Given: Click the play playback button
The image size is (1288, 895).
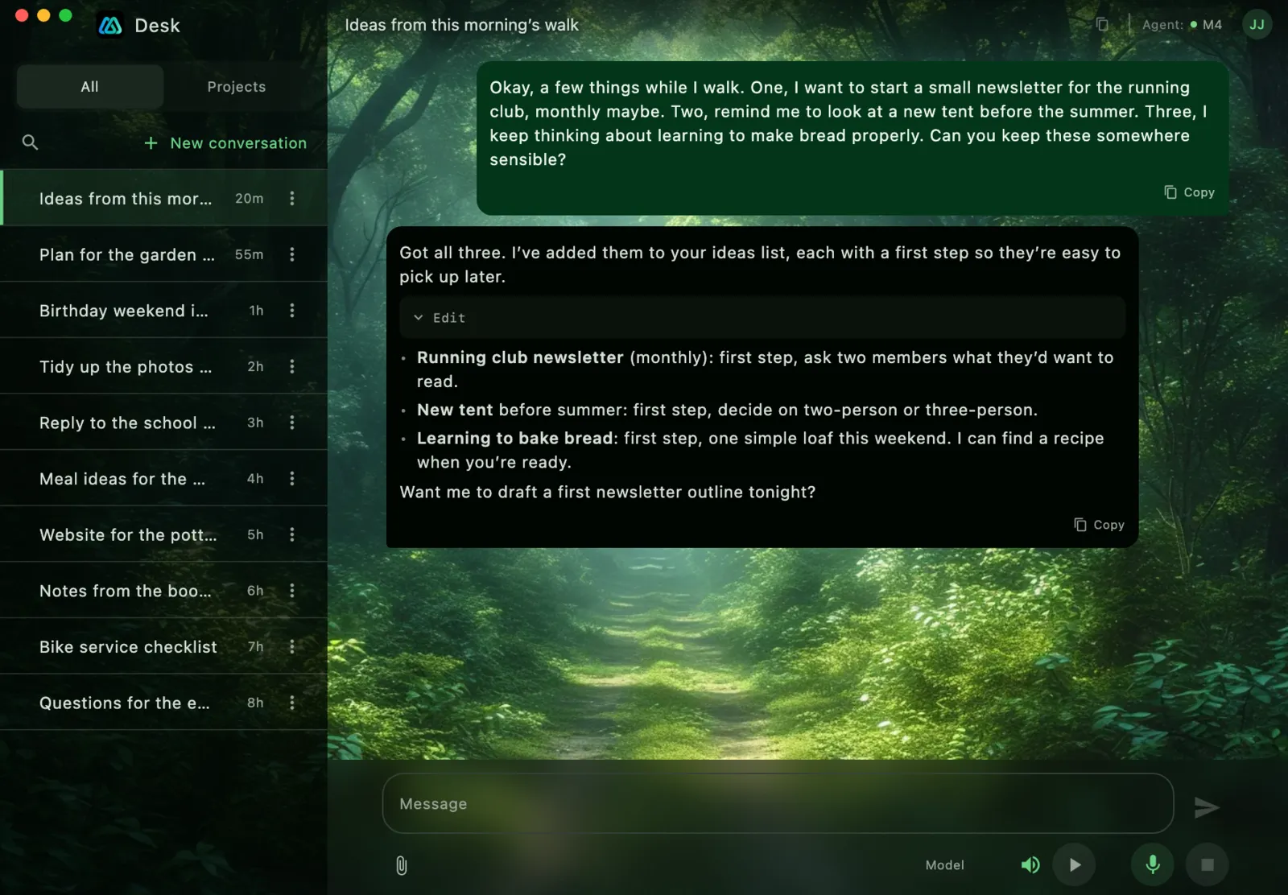Looking at the screenshot, I should click(1075, 865).
